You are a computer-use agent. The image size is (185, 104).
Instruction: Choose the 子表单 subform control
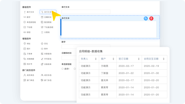(x=28, y=54)
